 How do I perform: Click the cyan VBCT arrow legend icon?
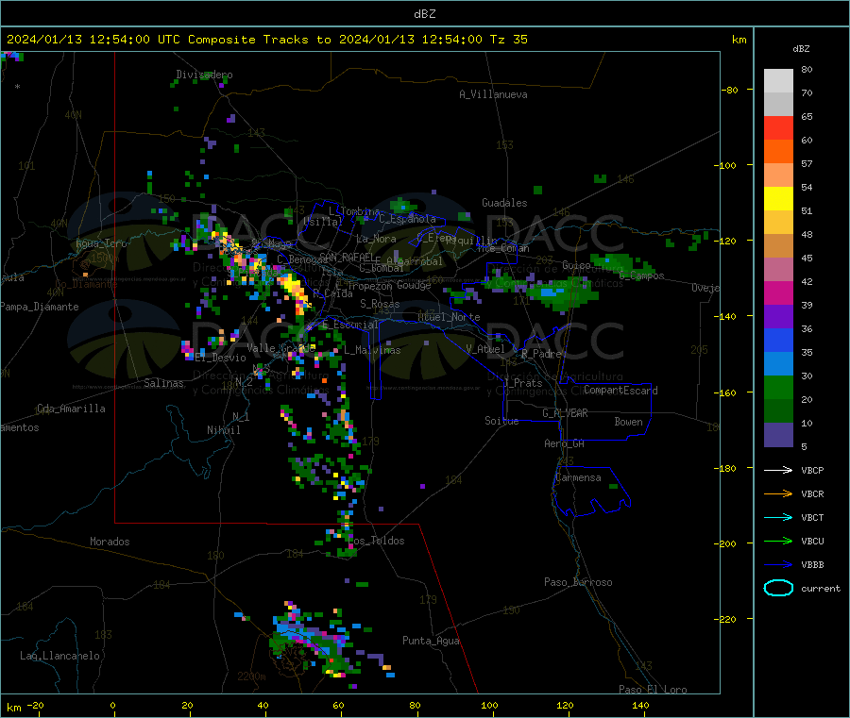tap(778, 517)
